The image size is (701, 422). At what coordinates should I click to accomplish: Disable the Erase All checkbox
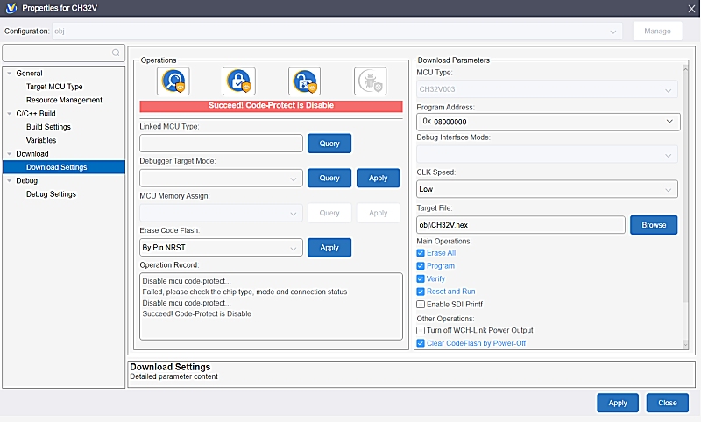(x=421, y=253)
